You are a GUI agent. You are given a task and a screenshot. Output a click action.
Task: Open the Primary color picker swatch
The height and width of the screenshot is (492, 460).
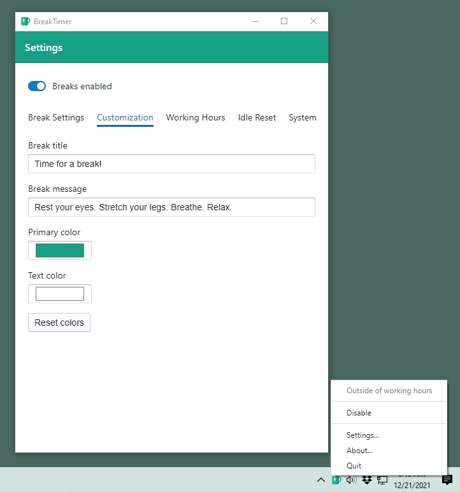click(x=60, y=250)
